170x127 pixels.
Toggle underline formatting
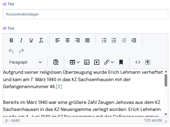[x=31, y=40]
